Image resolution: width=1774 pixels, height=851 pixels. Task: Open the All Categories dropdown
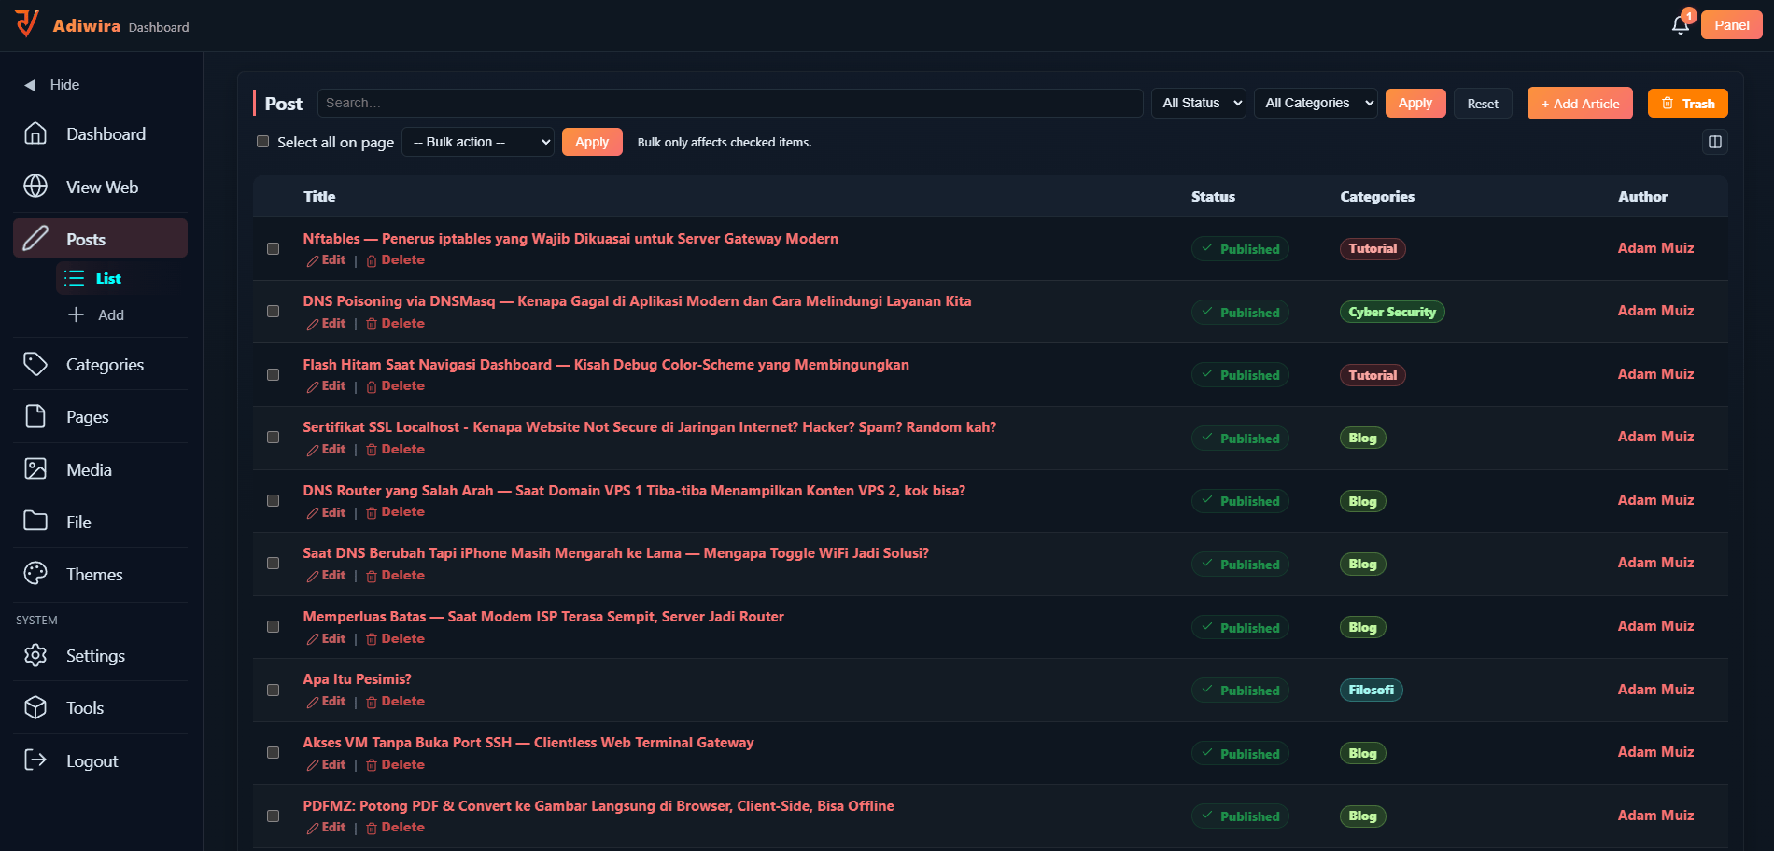coord(1316,103)
